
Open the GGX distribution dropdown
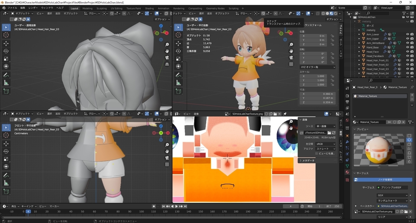(393, 195)
